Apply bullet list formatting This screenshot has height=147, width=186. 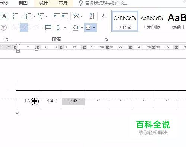pos(16,16)
